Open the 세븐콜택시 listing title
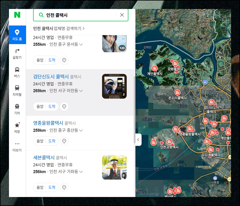This screenshot has width=240, height=206. 44,157
